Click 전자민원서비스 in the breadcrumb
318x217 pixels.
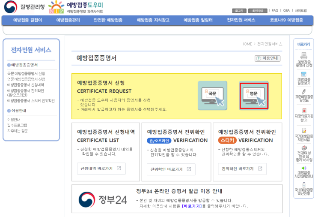coord(270,44)
